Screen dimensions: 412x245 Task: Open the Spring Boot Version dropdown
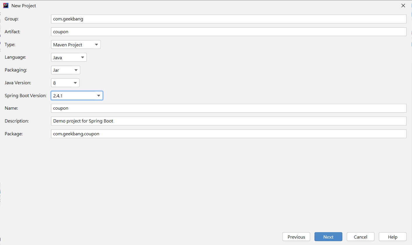[77, 95]
